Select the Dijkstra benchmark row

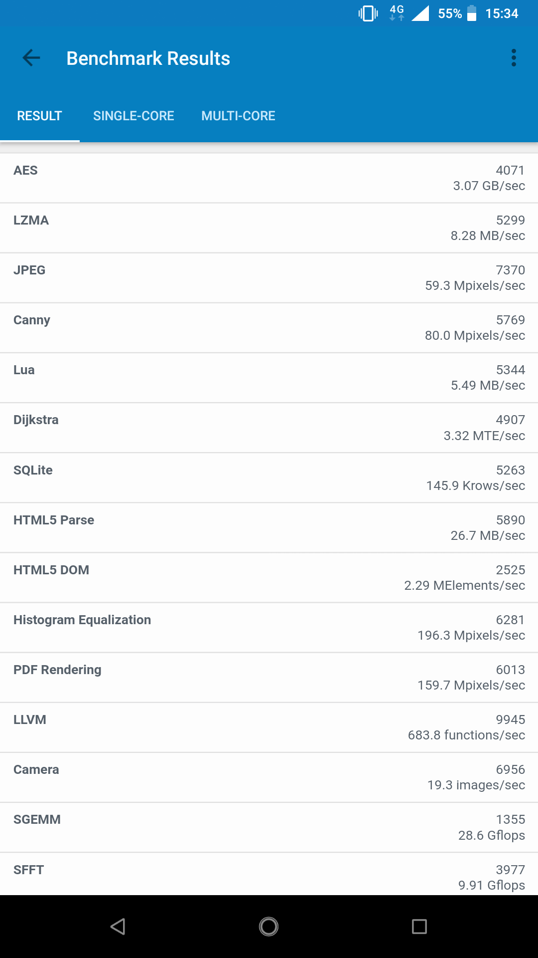click(269, 428)
